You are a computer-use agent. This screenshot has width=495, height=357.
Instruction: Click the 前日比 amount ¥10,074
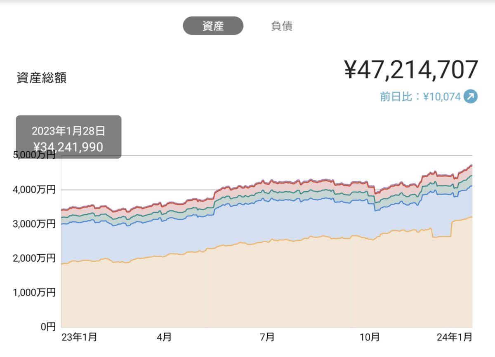[x=441, y=96]
